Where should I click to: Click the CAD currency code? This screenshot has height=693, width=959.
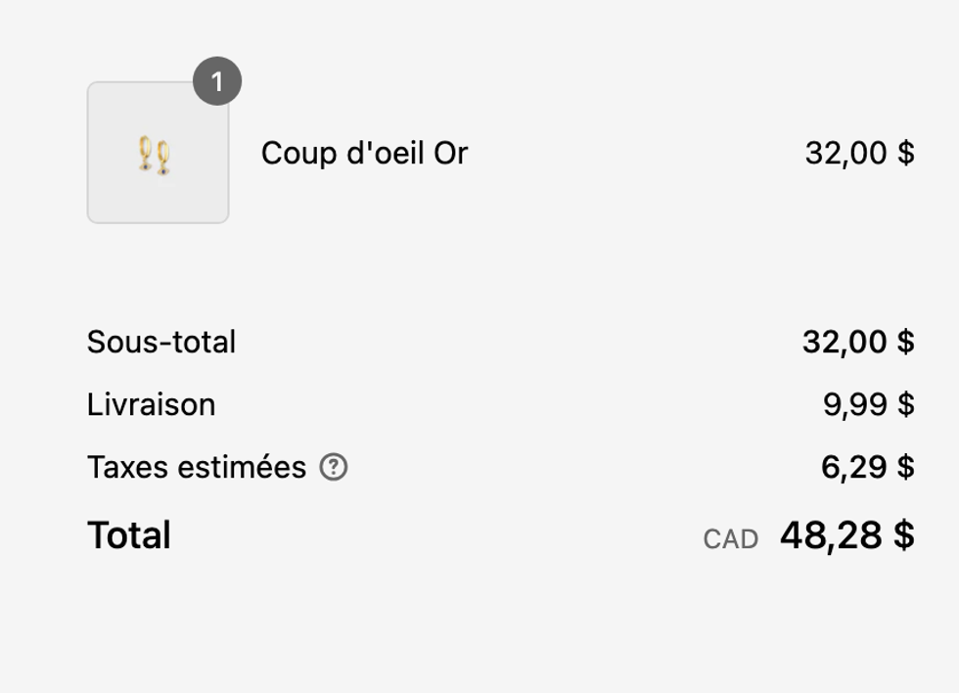point(732,537)
